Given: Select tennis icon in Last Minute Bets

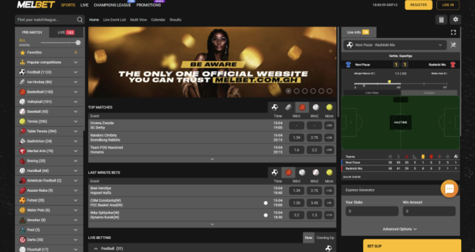Looking at the screenshot, I should (329, 173).
